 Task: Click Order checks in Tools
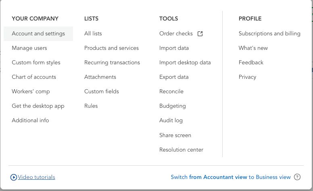click(176, 34)
